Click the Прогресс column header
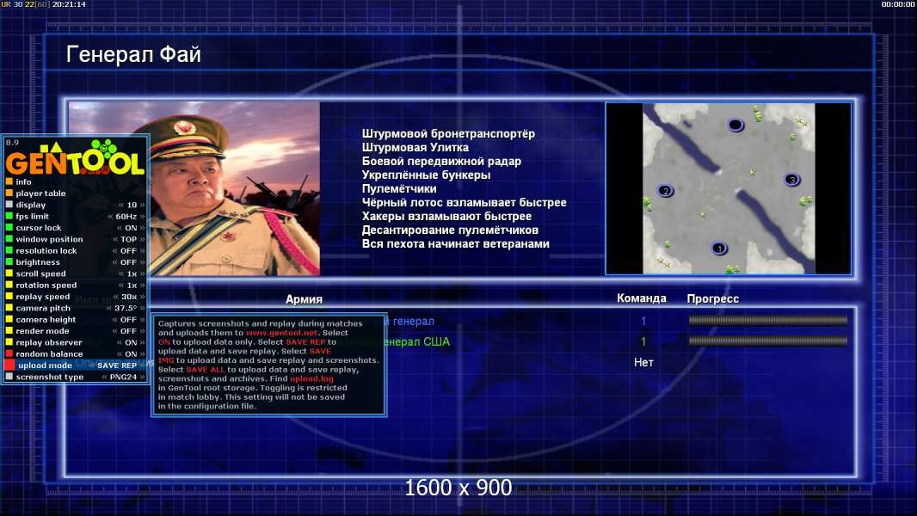Screen dimensions: 917x516 click(712, 298)
